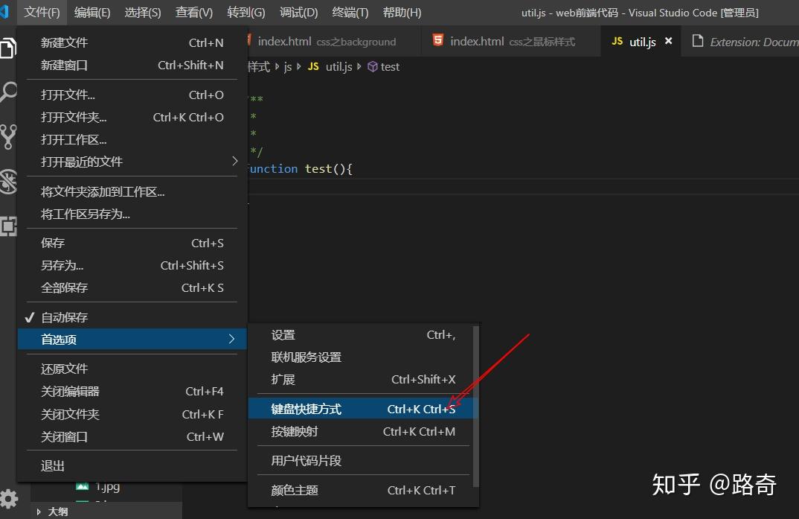
Task: Open the Explorer view in the activity bar
Action: (x=9, y=46)
